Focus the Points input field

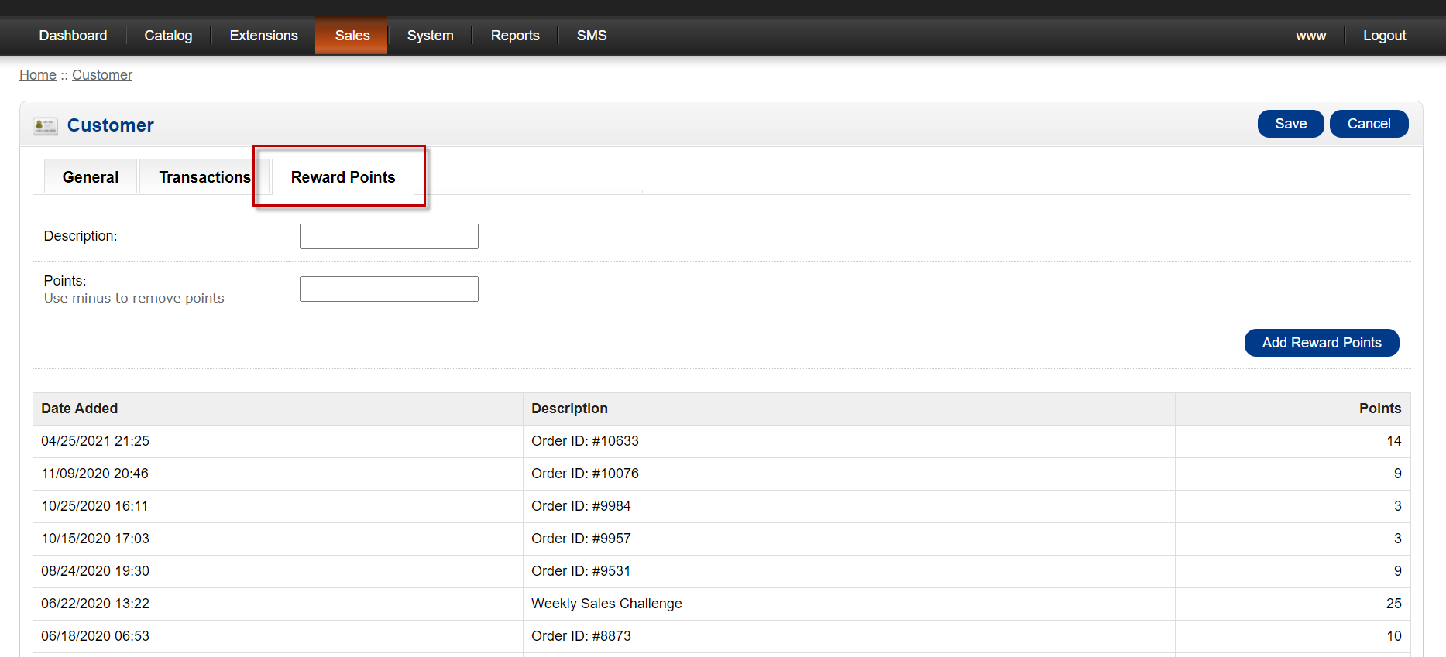click(389, 289)
